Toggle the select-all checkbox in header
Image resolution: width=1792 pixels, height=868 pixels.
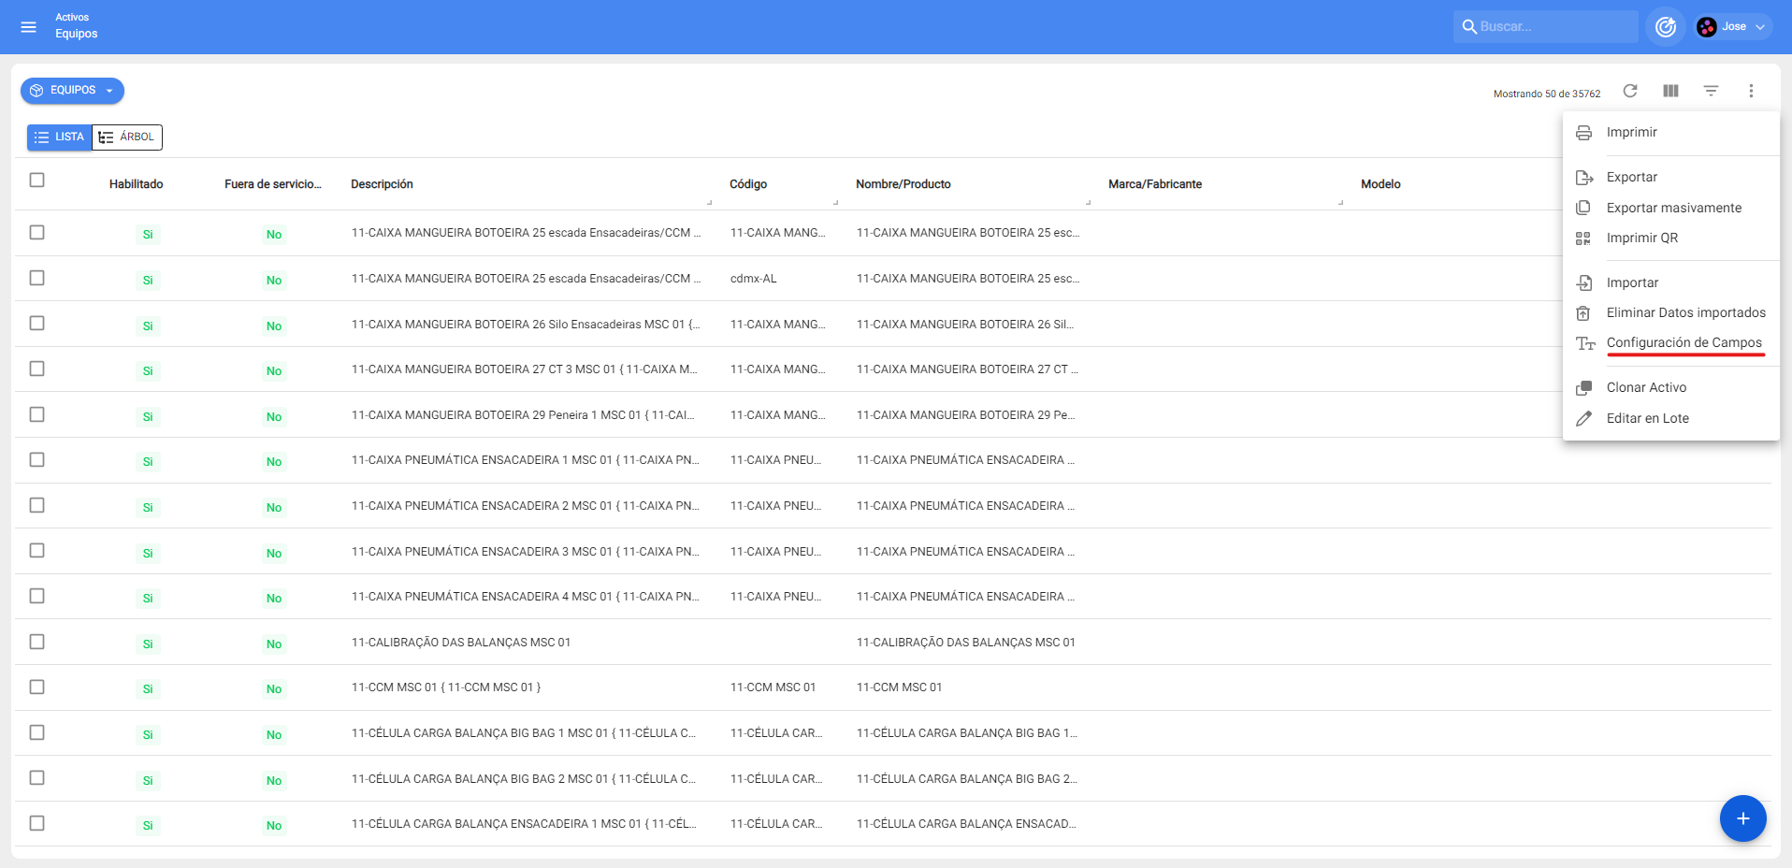tap(37, 180)
